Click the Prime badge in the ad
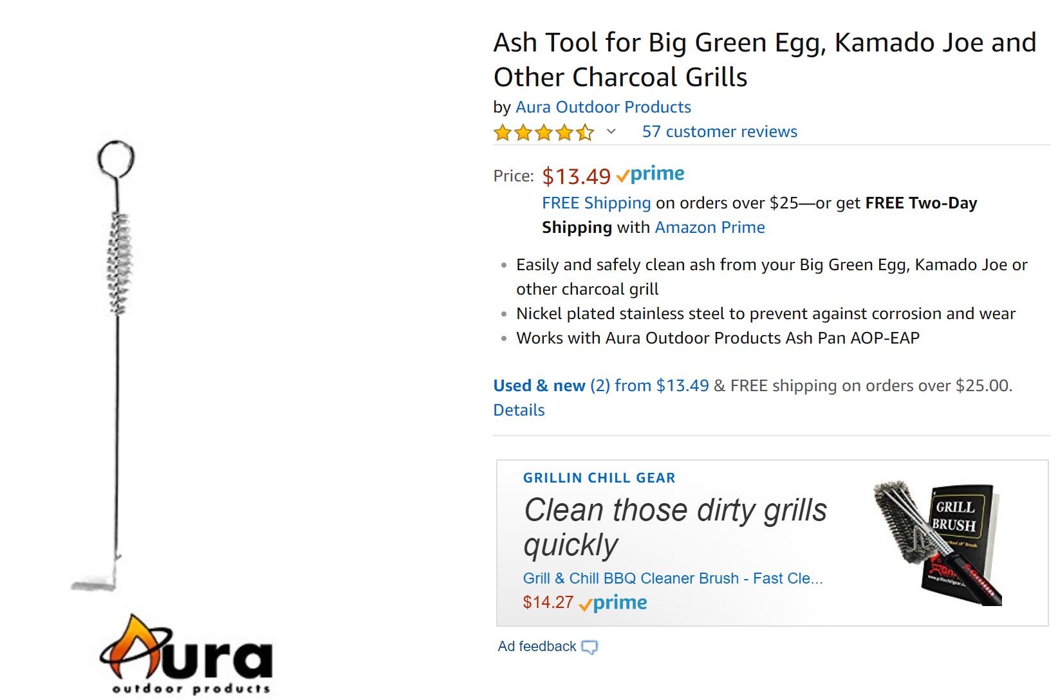1058x700 pixels. (x=613, y=603)
